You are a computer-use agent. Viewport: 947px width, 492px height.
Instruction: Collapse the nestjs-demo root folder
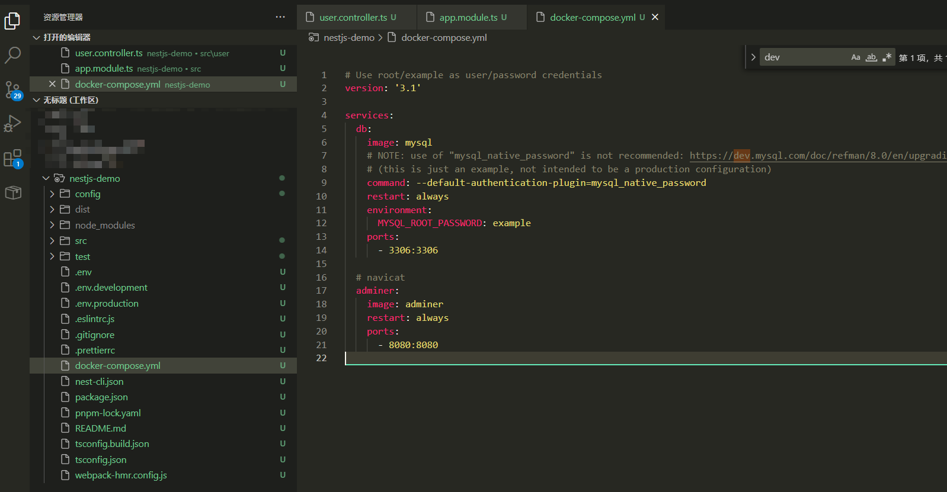tap(46, 178)
